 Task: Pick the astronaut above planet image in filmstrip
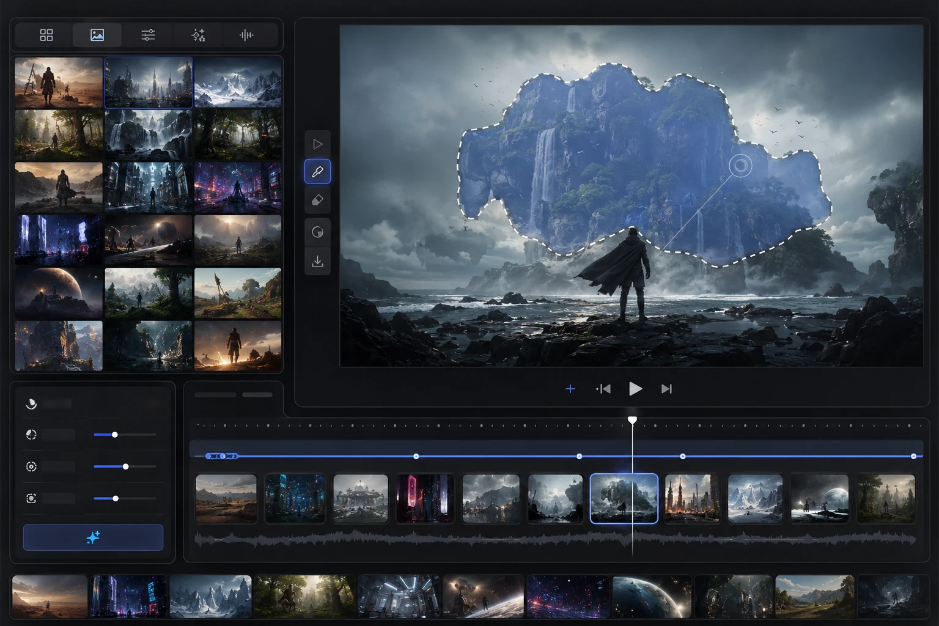(483, 597)
